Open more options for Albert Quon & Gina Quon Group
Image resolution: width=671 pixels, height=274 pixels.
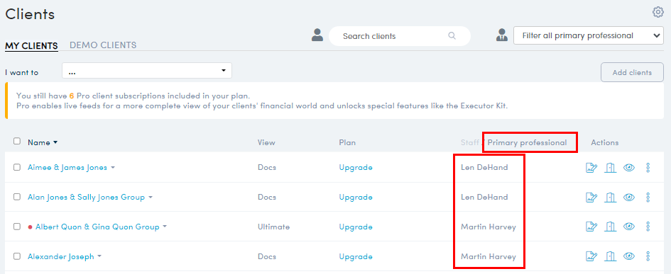pos(648,227)
